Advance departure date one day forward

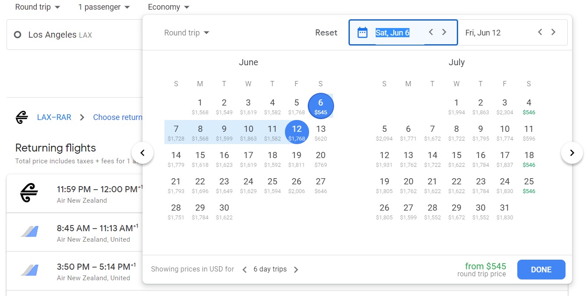[444, 32]
